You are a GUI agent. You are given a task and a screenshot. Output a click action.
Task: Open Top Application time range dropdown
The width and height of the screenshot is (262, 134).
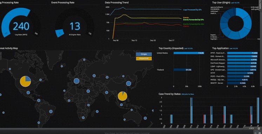234,49
